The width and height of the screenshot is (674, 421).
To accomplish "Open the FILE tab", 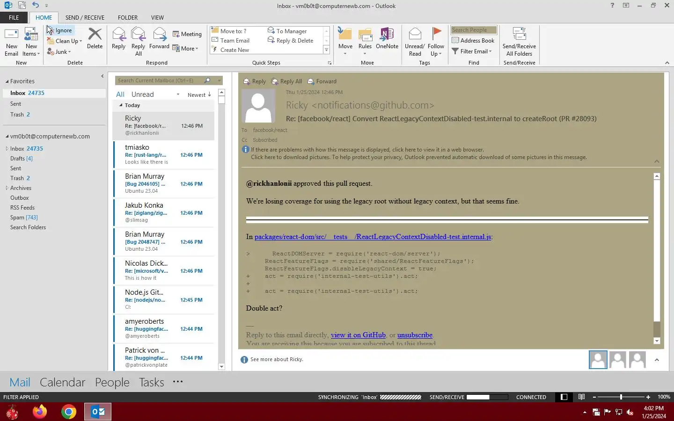I will point(14,18).
